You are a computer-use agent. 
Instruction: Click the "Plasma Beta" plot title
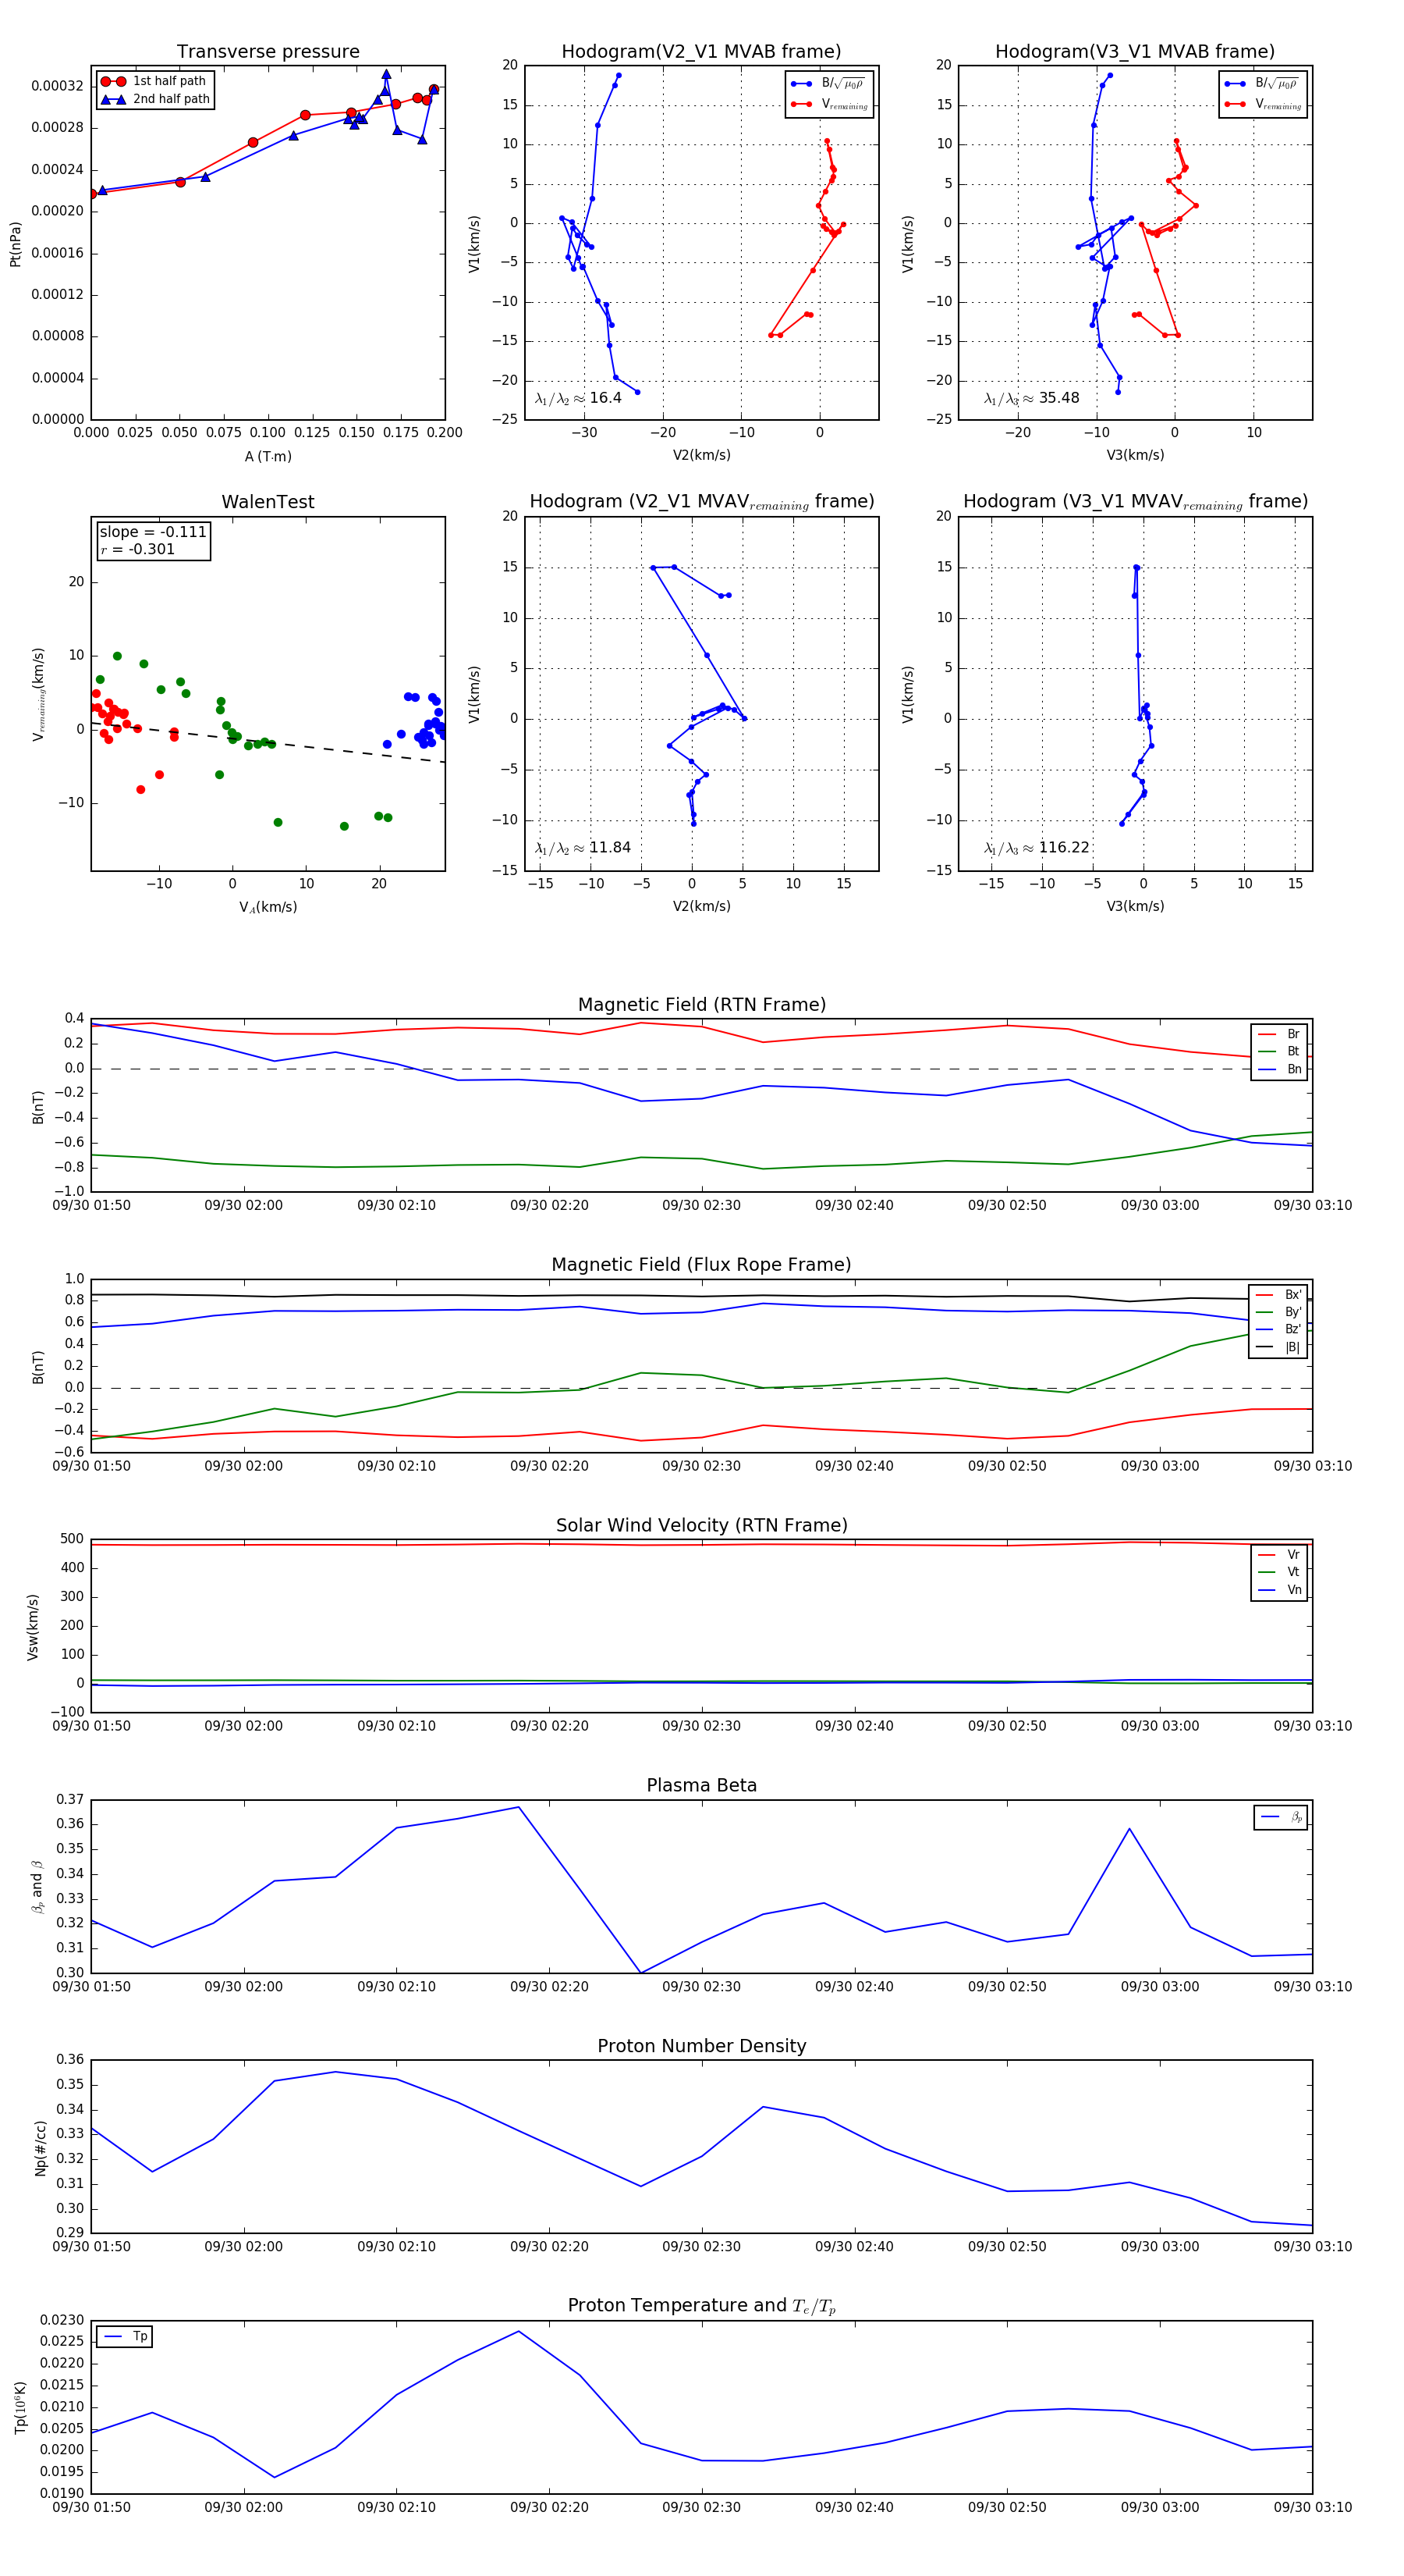[701, 1785]
